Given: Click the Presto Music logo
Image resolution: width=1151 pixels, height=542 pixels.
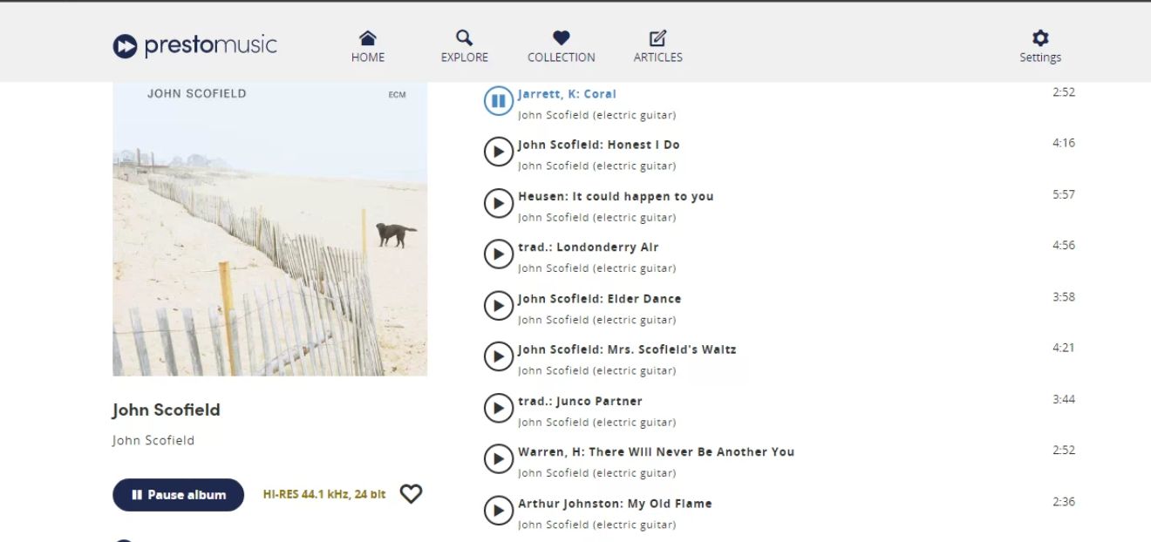Looking at the screenshot, I should pos(194,45).
